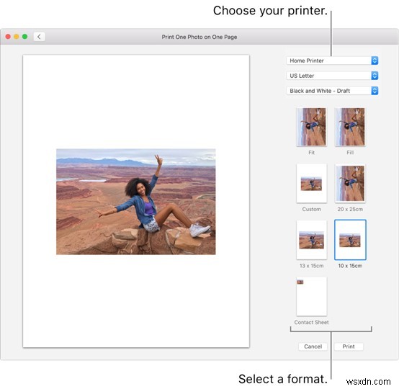Select the Fill format thumbnail
This screenshot has width=399, height=389.
(350, 127)
